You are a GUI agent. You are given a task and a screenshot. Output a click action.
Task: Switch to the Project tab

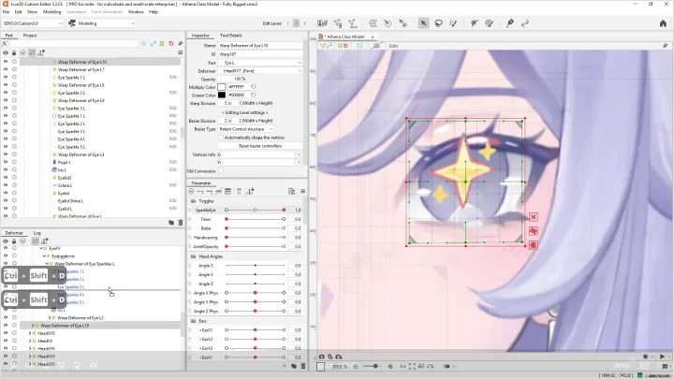coord(30,36)
